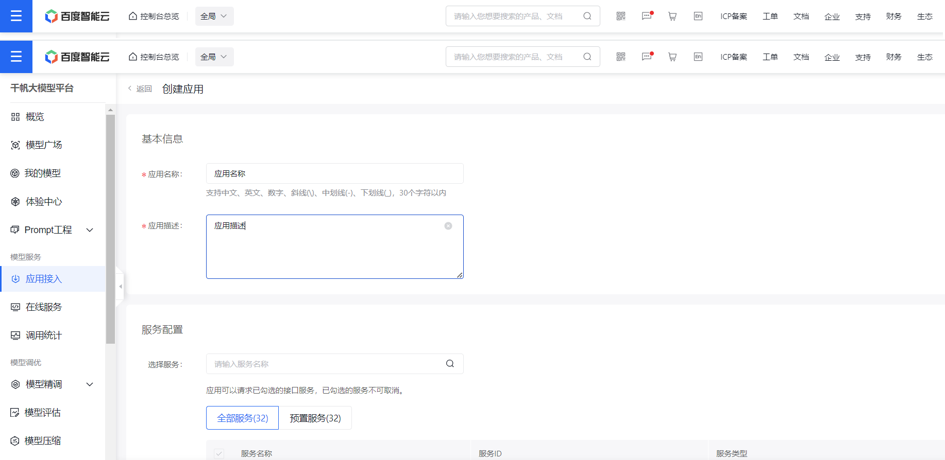Click the 服务类型 column header

tap(732, 453)
